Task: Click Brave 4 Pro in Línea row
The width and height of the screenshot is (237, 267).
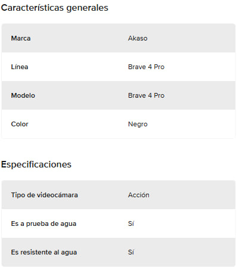Action: tap(146, 67)
